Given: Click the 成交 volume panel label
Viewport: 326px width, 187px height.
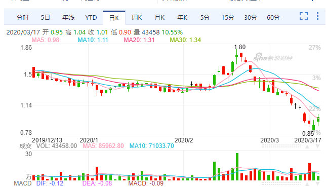Looking at the screenshot, I should pyautogui.click(x=25, y=146).
